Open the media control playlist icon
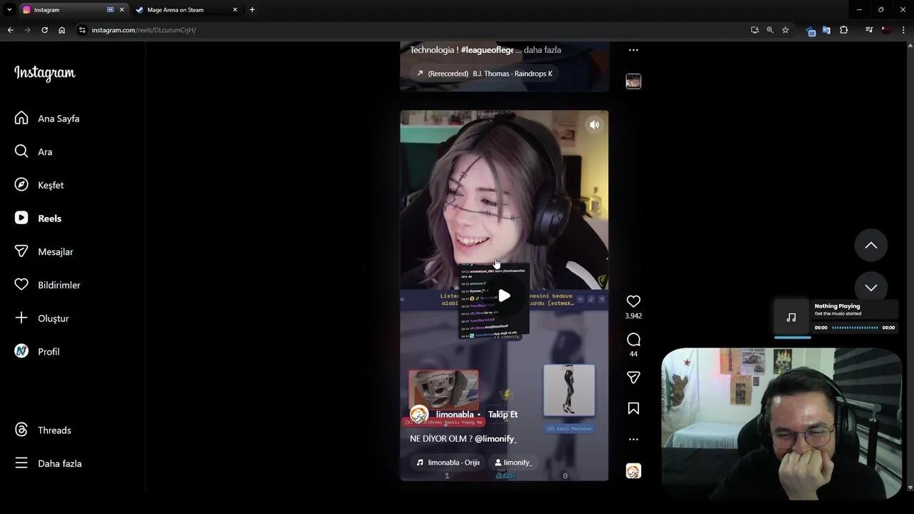The image size is (914, 514). (869, 30)
